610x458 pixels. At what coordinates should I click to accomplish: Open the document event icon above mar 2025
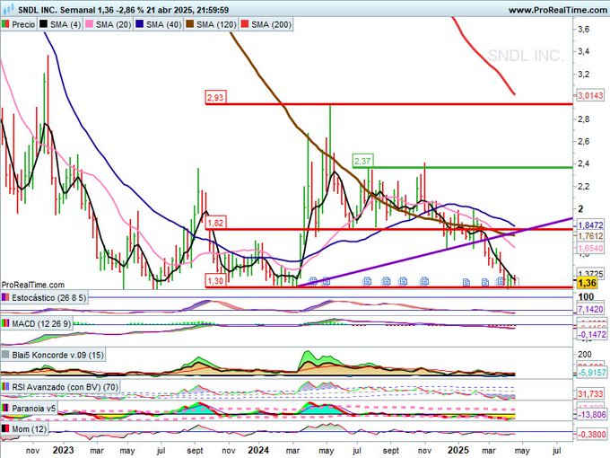(484, 282)
